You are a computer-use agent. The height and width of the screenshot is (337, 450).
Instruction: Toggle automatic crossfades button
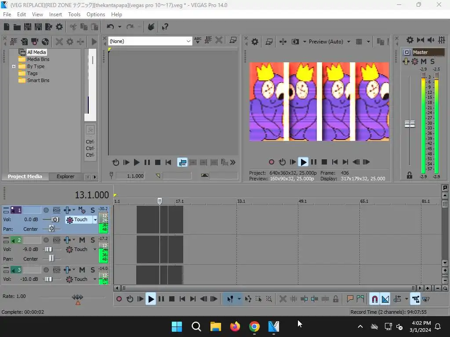[385, 299]
